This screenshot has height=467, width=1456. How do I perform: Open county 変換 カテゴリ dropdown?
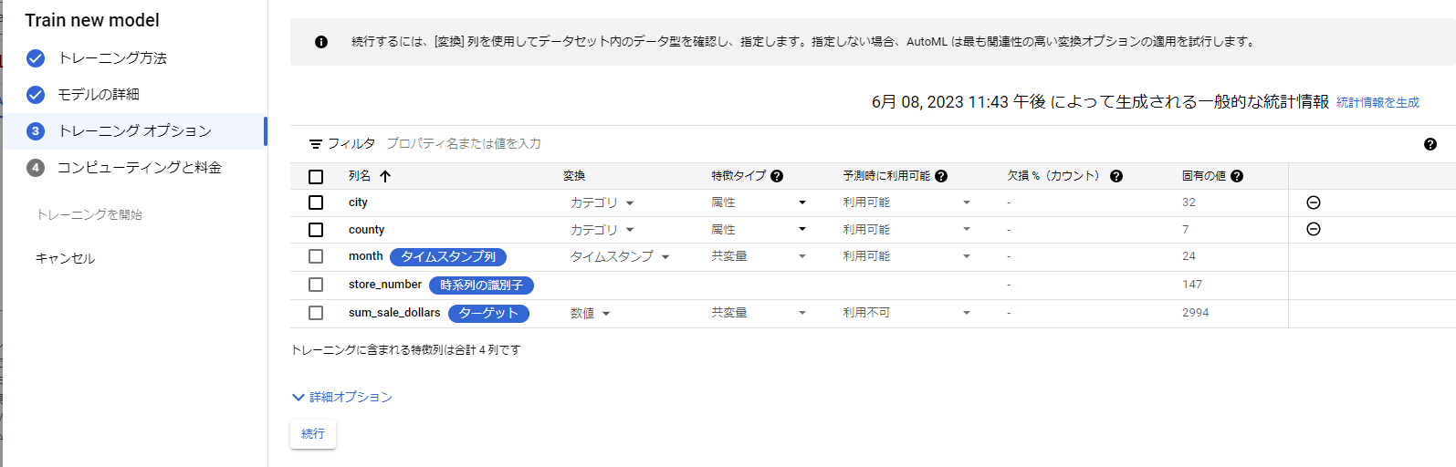[602, 230]
